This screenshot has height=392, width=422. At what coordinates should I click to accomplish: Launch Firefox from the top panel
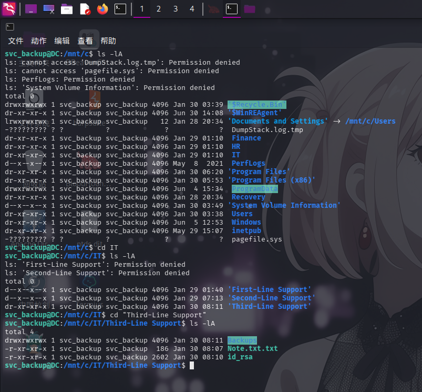pyautogui.click(x=102, y=9)
